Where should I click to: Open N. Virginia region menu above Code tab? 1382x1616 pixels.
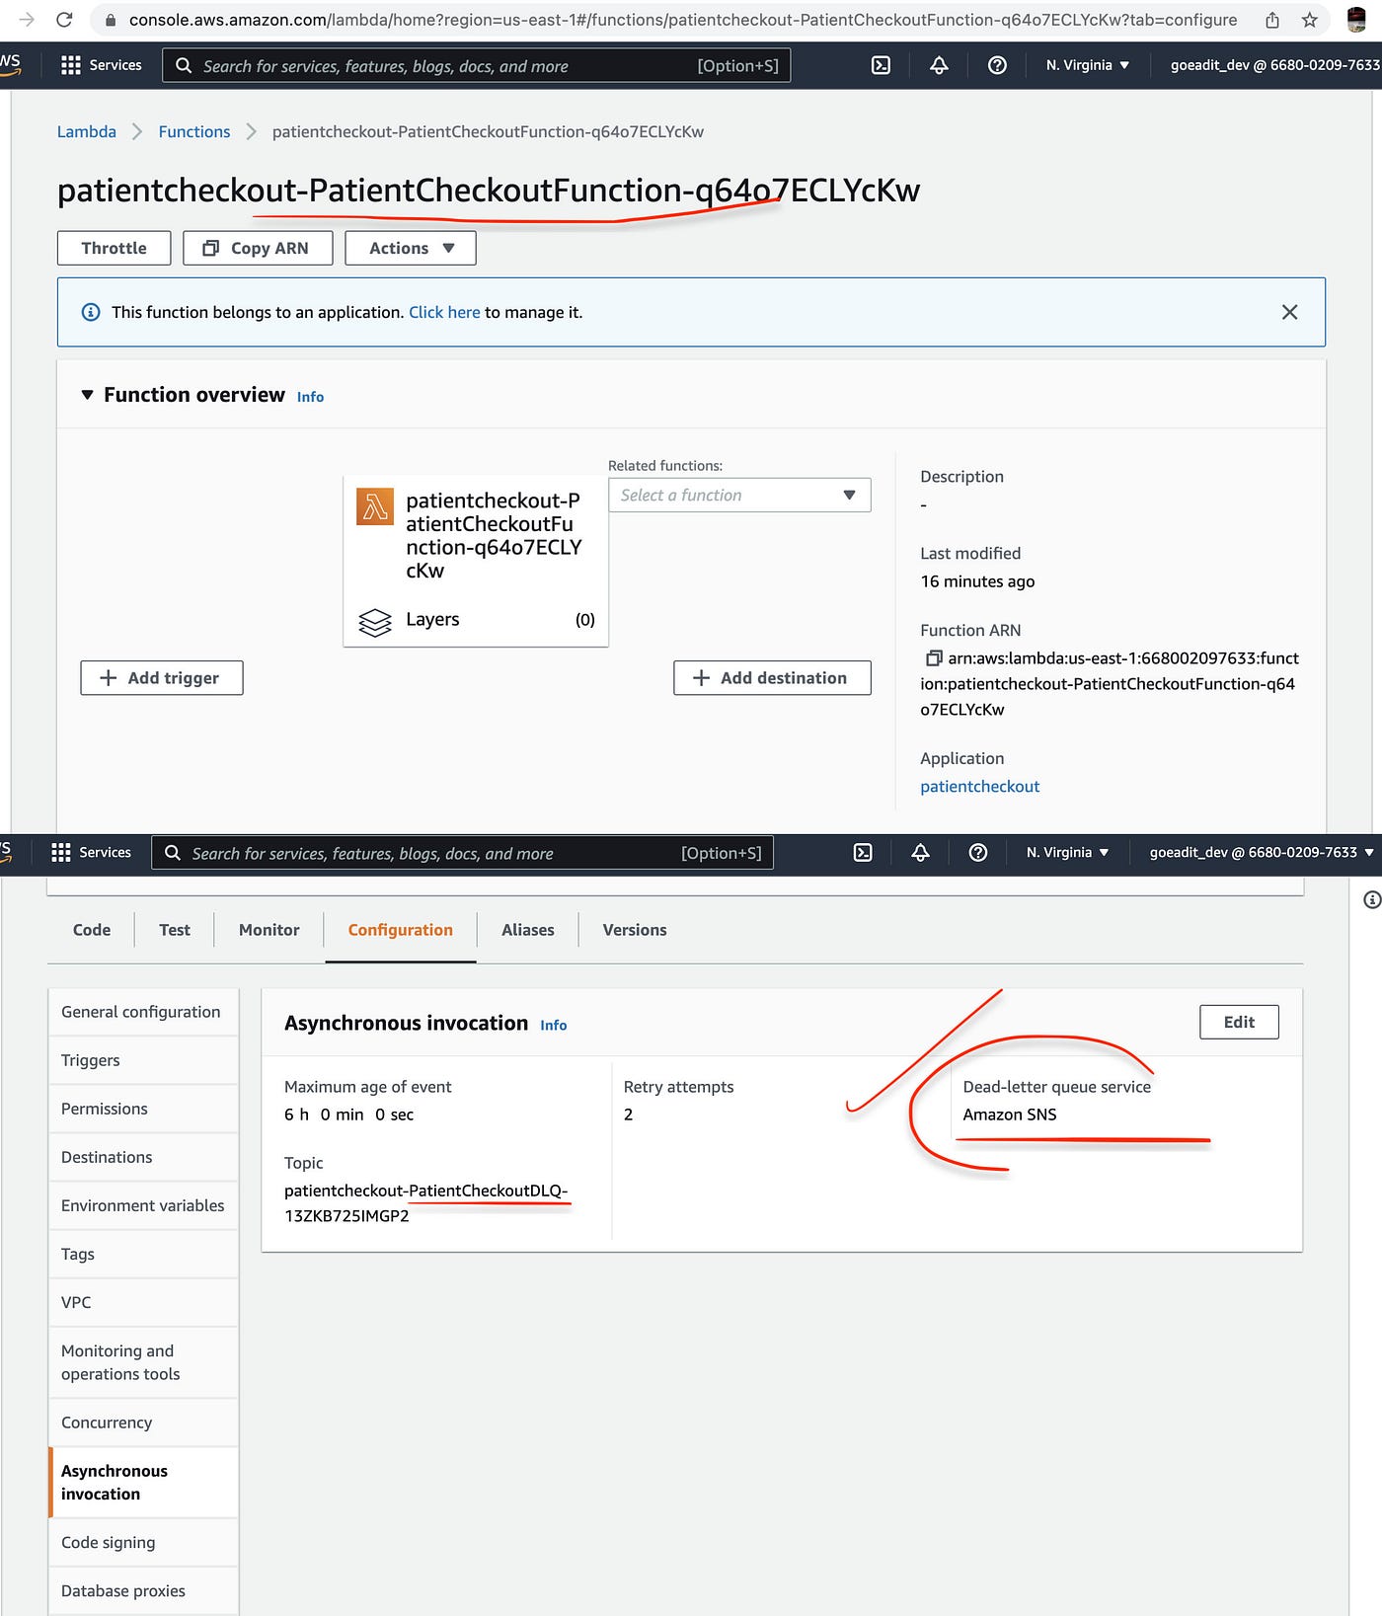tap(1067, 852)
